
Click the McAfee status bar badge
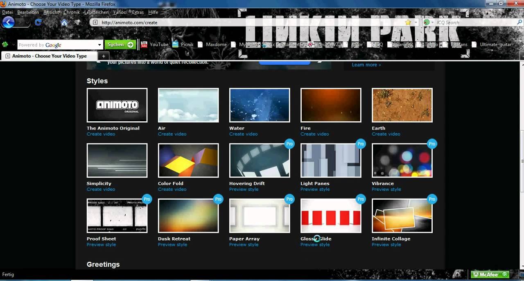click(x=490, y=274)
